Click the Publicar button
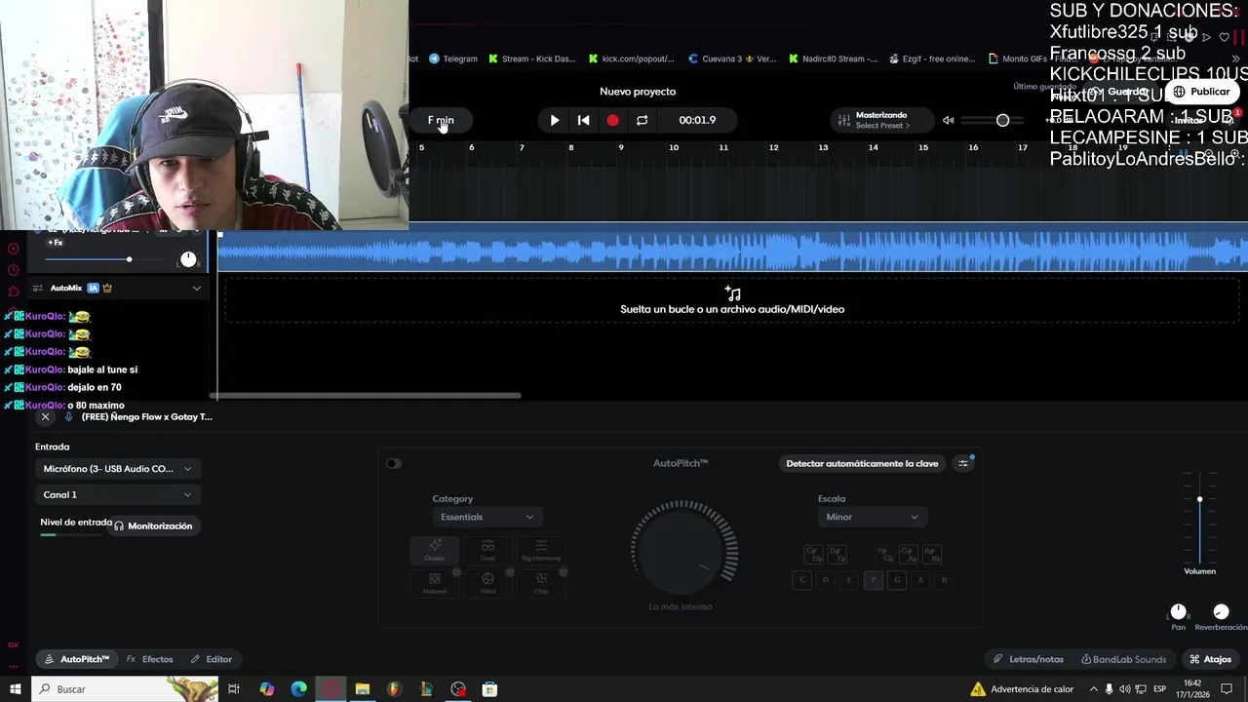Screen dimensions: 1248x702 [x=1201, y=92]
